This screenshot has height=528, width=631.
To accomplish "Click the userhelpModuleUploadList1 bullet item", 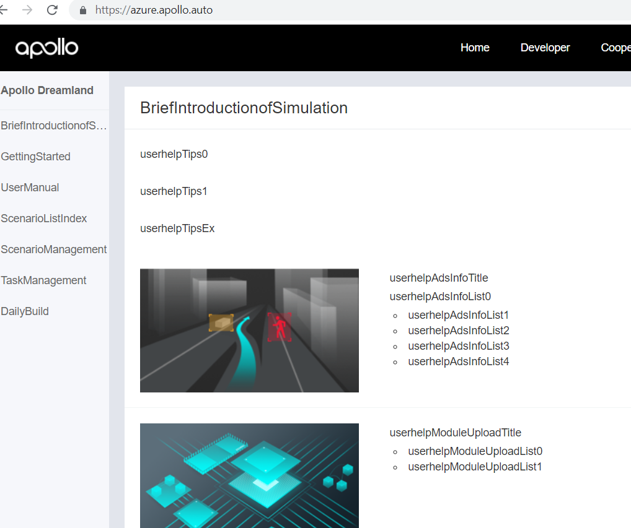I will point(475,467).
